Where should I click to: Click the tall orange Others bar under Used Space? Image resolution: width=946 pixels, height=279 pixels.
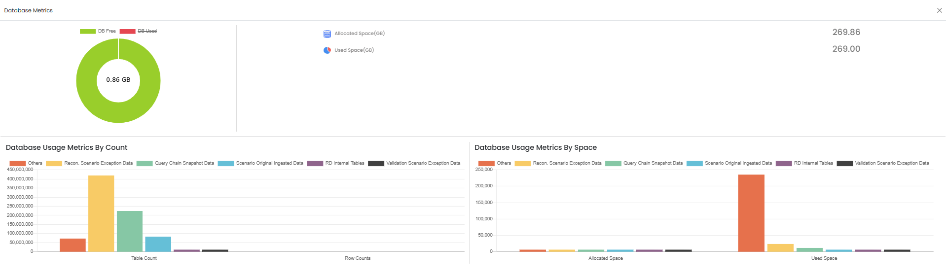pyautogui.click(x=751, y=213)
